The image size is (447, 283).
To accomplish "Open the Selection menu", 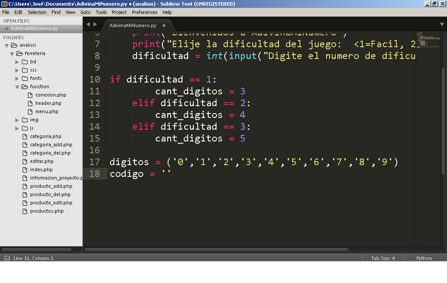I will point(37,12).
